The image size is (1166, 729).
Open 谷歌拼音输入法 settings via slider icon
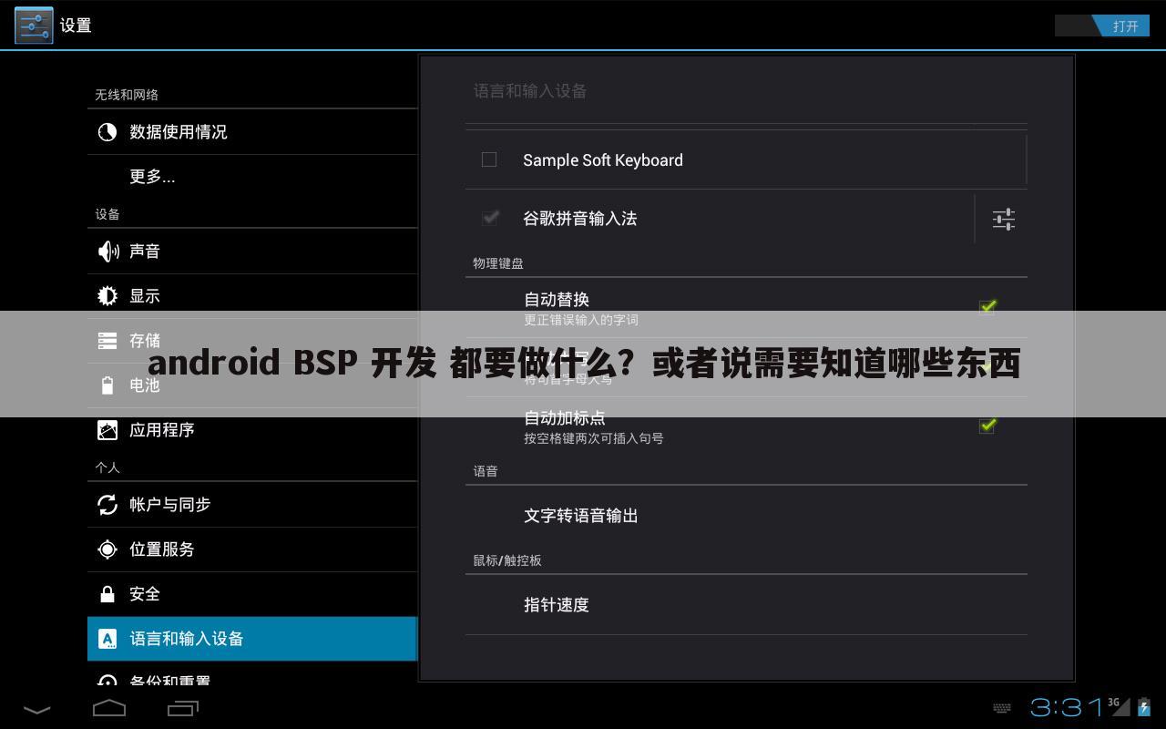pos(1003,219)
